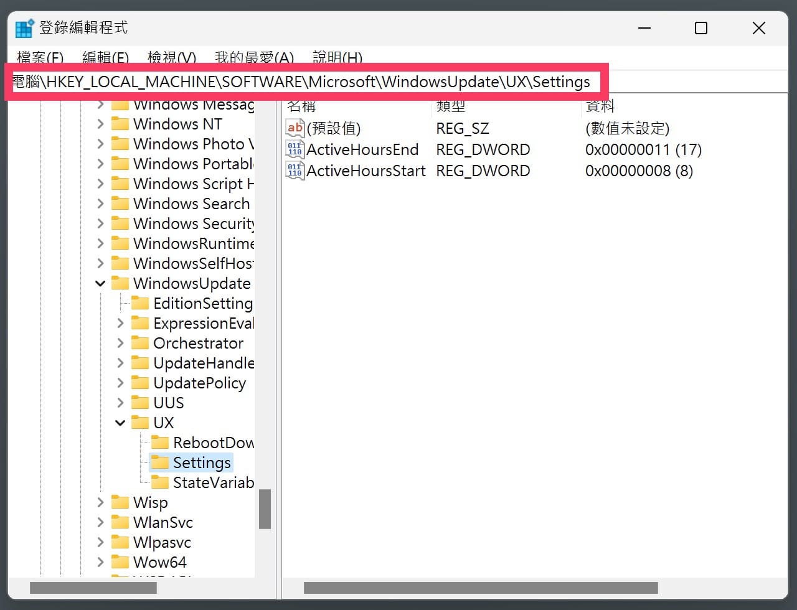Click the Wlpasvc folder icon
The height and width of the screenshot is (610, 797).
coord(120,542)
